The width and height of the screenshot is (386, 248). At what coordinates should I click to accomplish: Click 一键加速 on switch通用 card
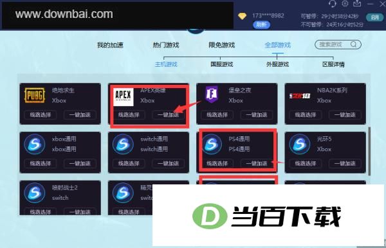point(168,163)
